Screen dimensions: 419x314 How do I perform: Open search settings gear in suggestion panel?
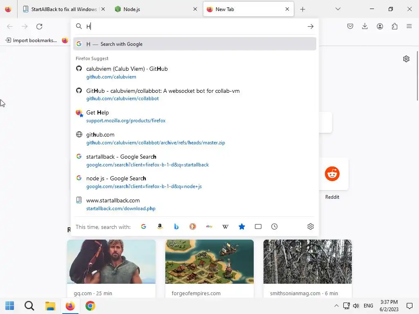(x=310, y=227)
